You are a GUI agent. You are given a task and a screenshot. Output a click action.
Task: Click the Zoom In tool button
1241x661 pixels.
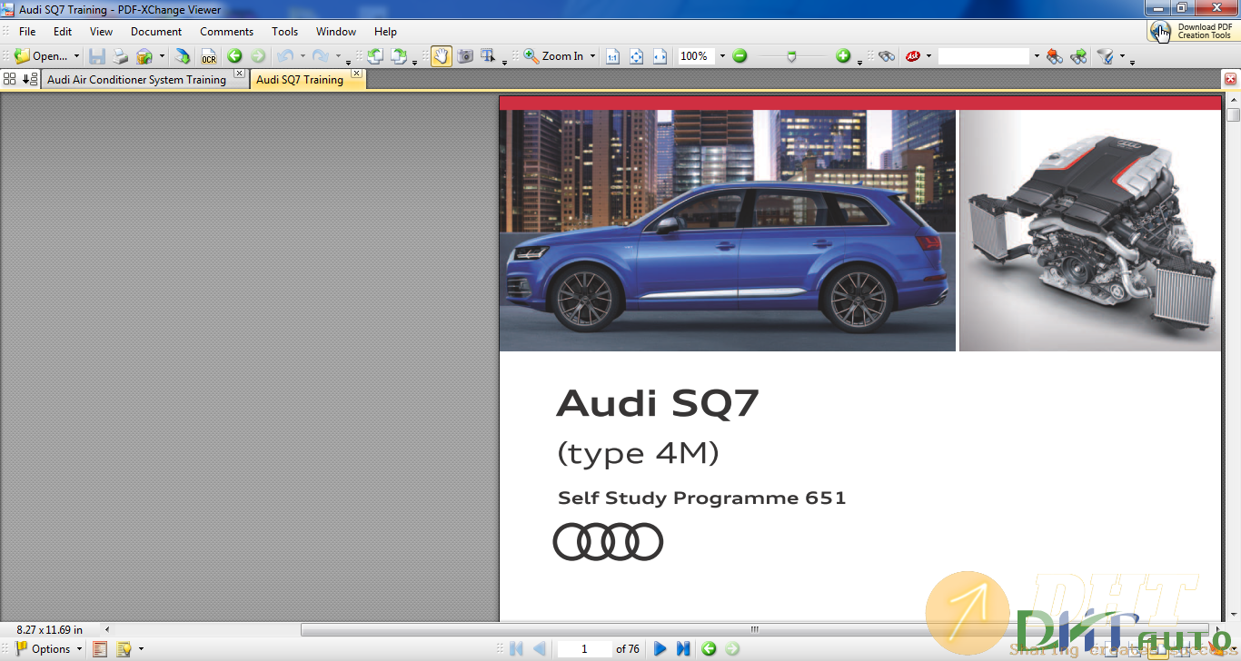(x=554, y=56)
